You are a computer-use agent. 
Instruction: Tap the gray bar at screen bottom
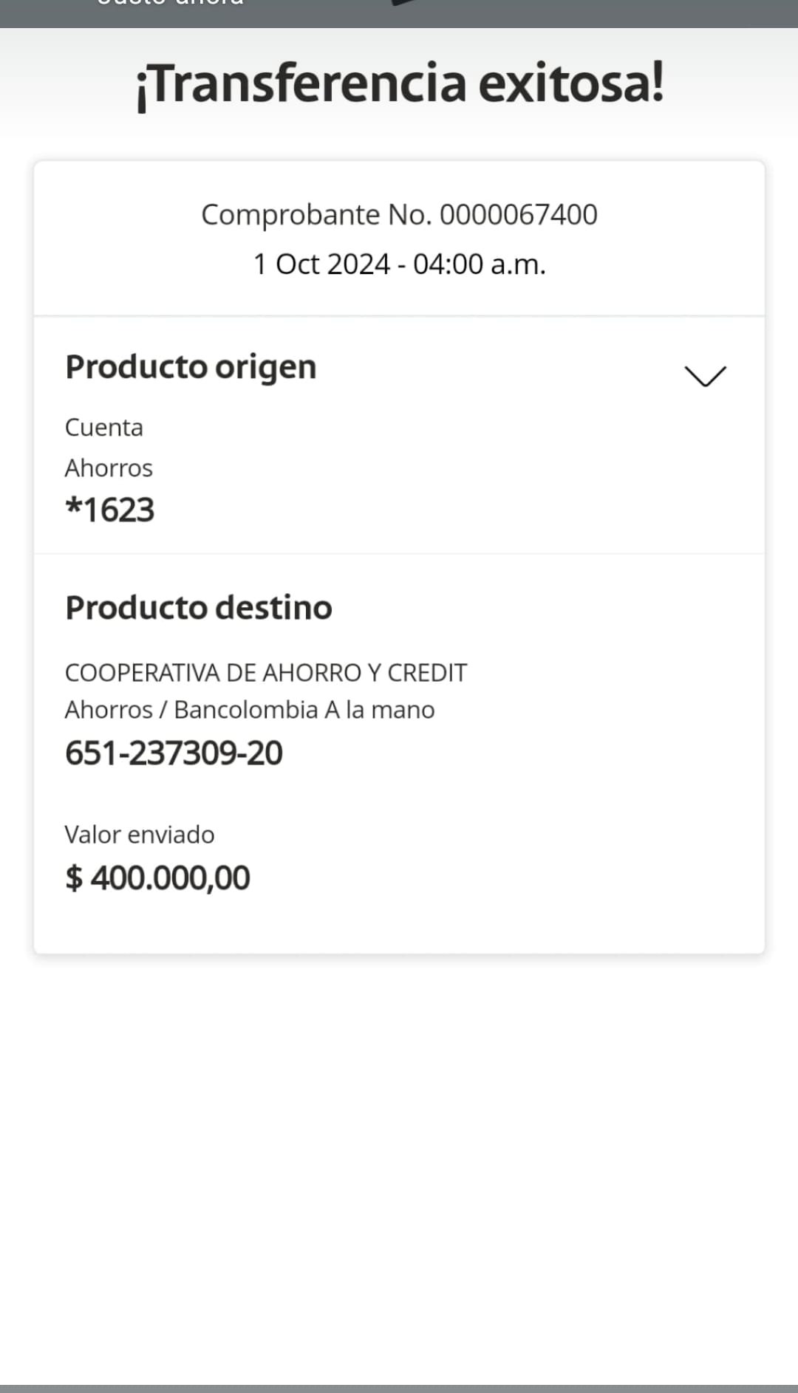(399, 1388)
